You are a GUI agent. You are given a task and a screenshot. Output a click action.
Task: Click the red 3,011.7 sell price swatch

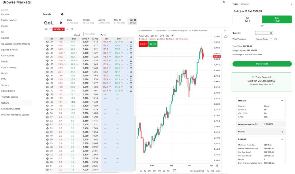pos(143,44)
